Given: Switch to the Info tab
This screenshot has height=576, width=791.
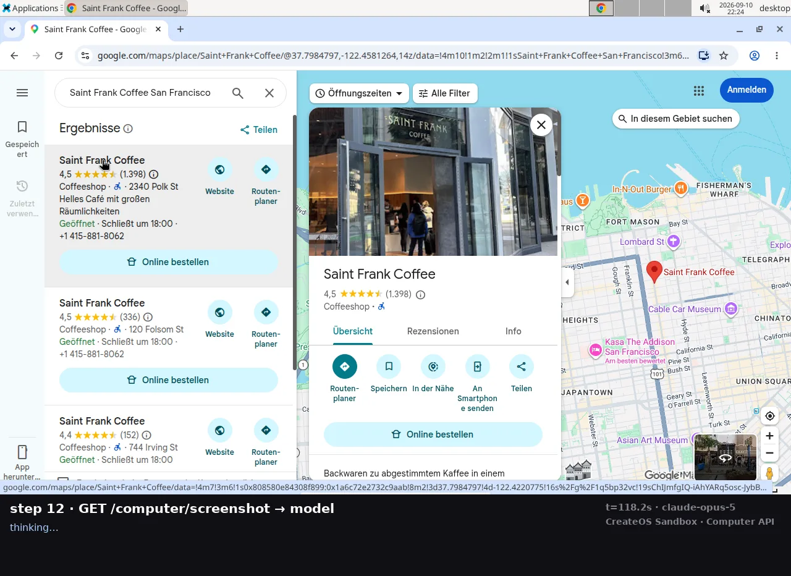Looking at the screenshot, I should (x=514, y=331).
